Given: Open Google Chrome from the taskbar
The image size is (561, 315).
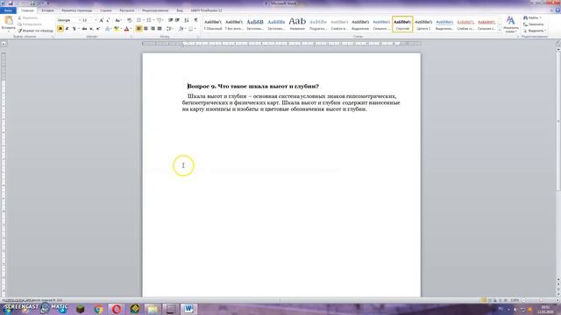Looking at the screenshot, I should click(x=98, y=309).
